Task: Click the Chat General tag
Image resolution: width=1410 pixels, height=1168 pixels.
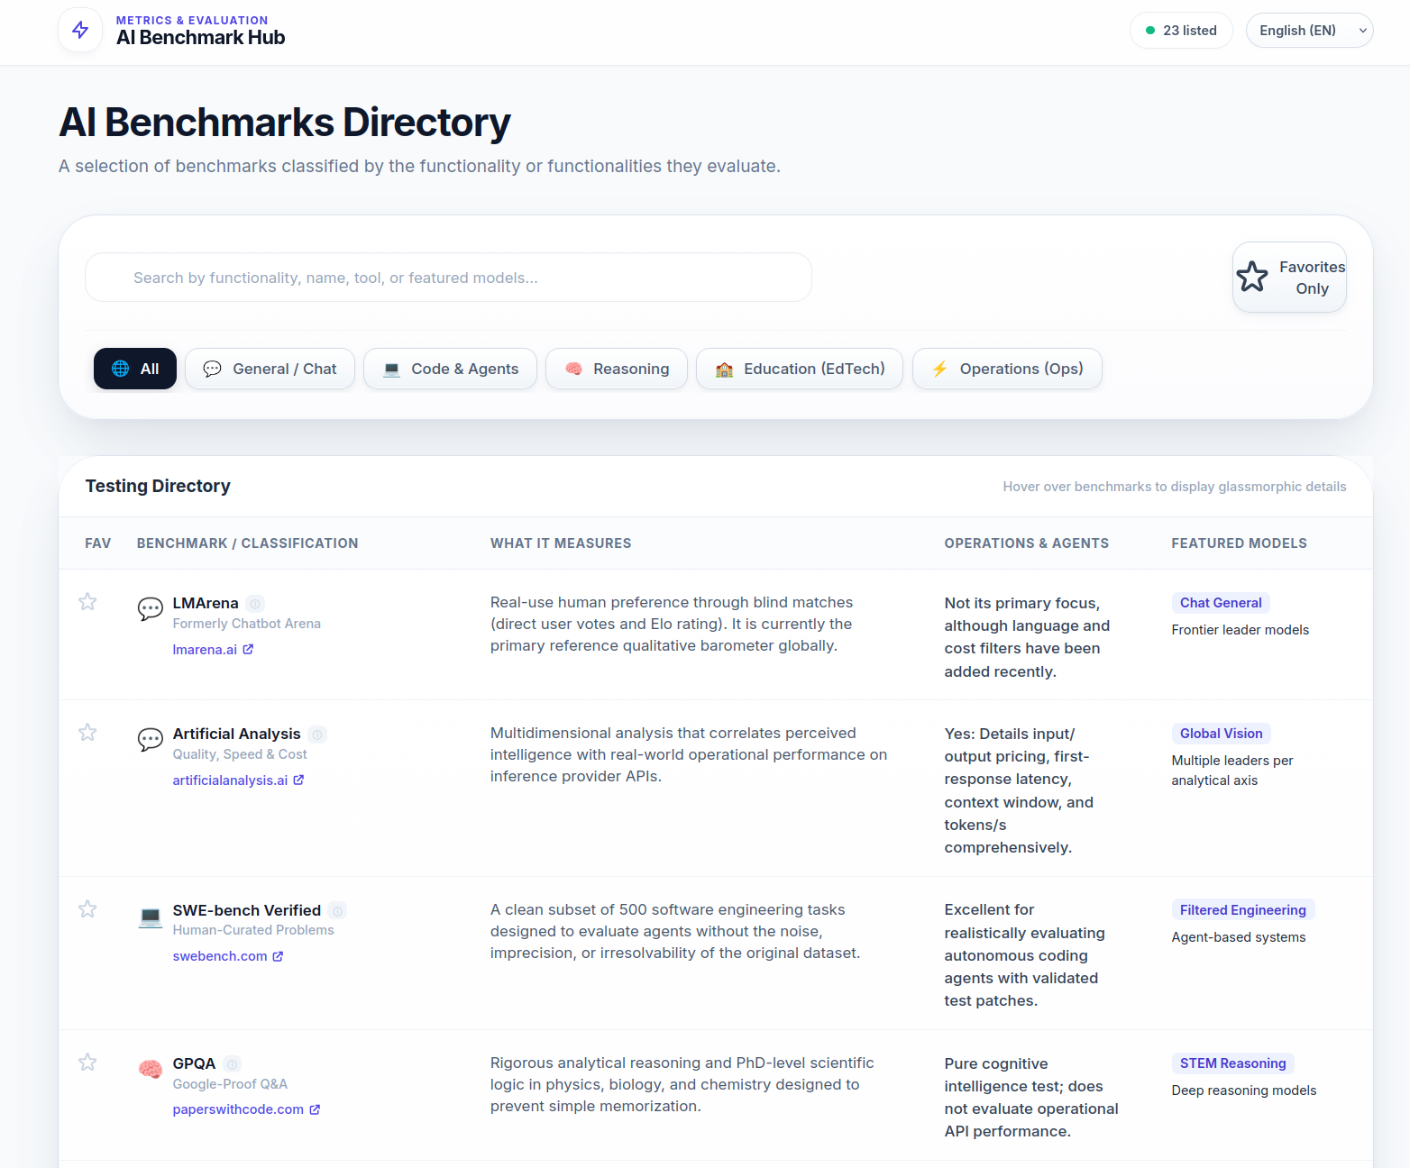Action: point(1221,603)
